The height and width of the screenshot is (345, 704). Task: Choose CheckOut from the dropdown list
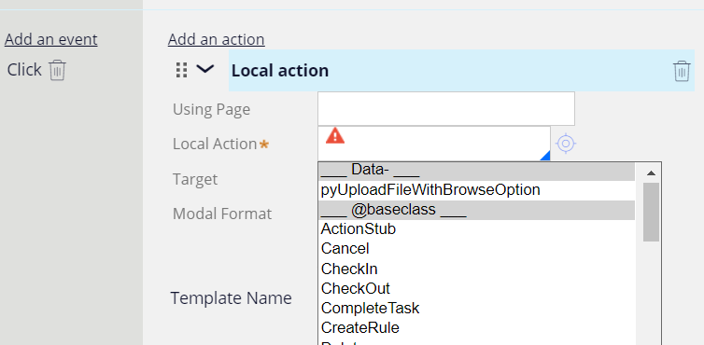[476, 288]
